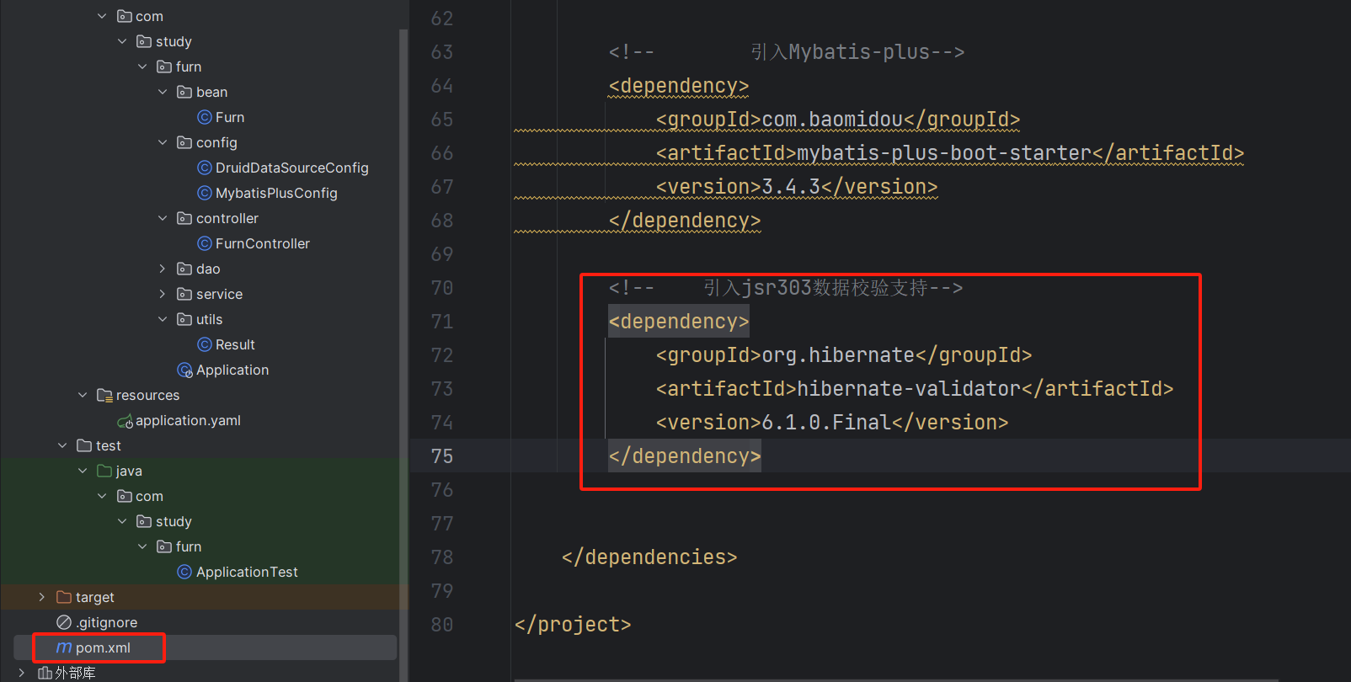Select ApplicationTest in project tree
The width and height of the screenshot is (1351, 682).
247,572
